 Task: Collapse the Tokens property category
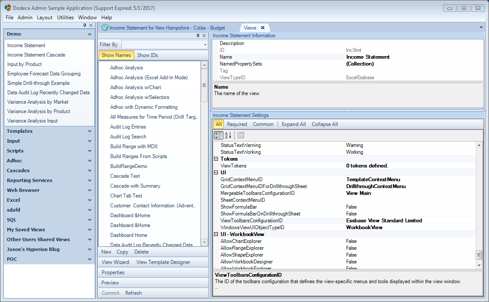tap(216, 159)
